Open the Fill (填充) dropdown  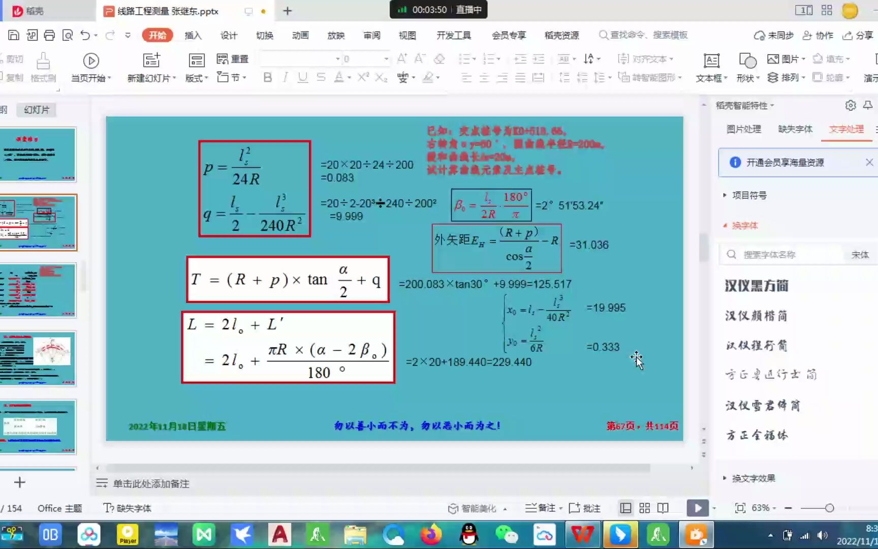[831, 59]
